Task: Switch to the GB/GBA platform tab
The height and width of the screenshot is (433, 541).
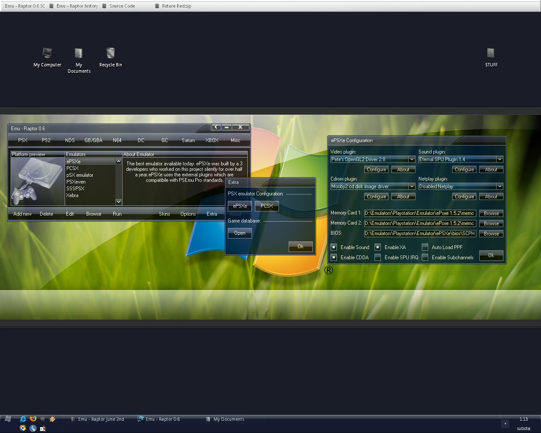Action: click(93, 140)
